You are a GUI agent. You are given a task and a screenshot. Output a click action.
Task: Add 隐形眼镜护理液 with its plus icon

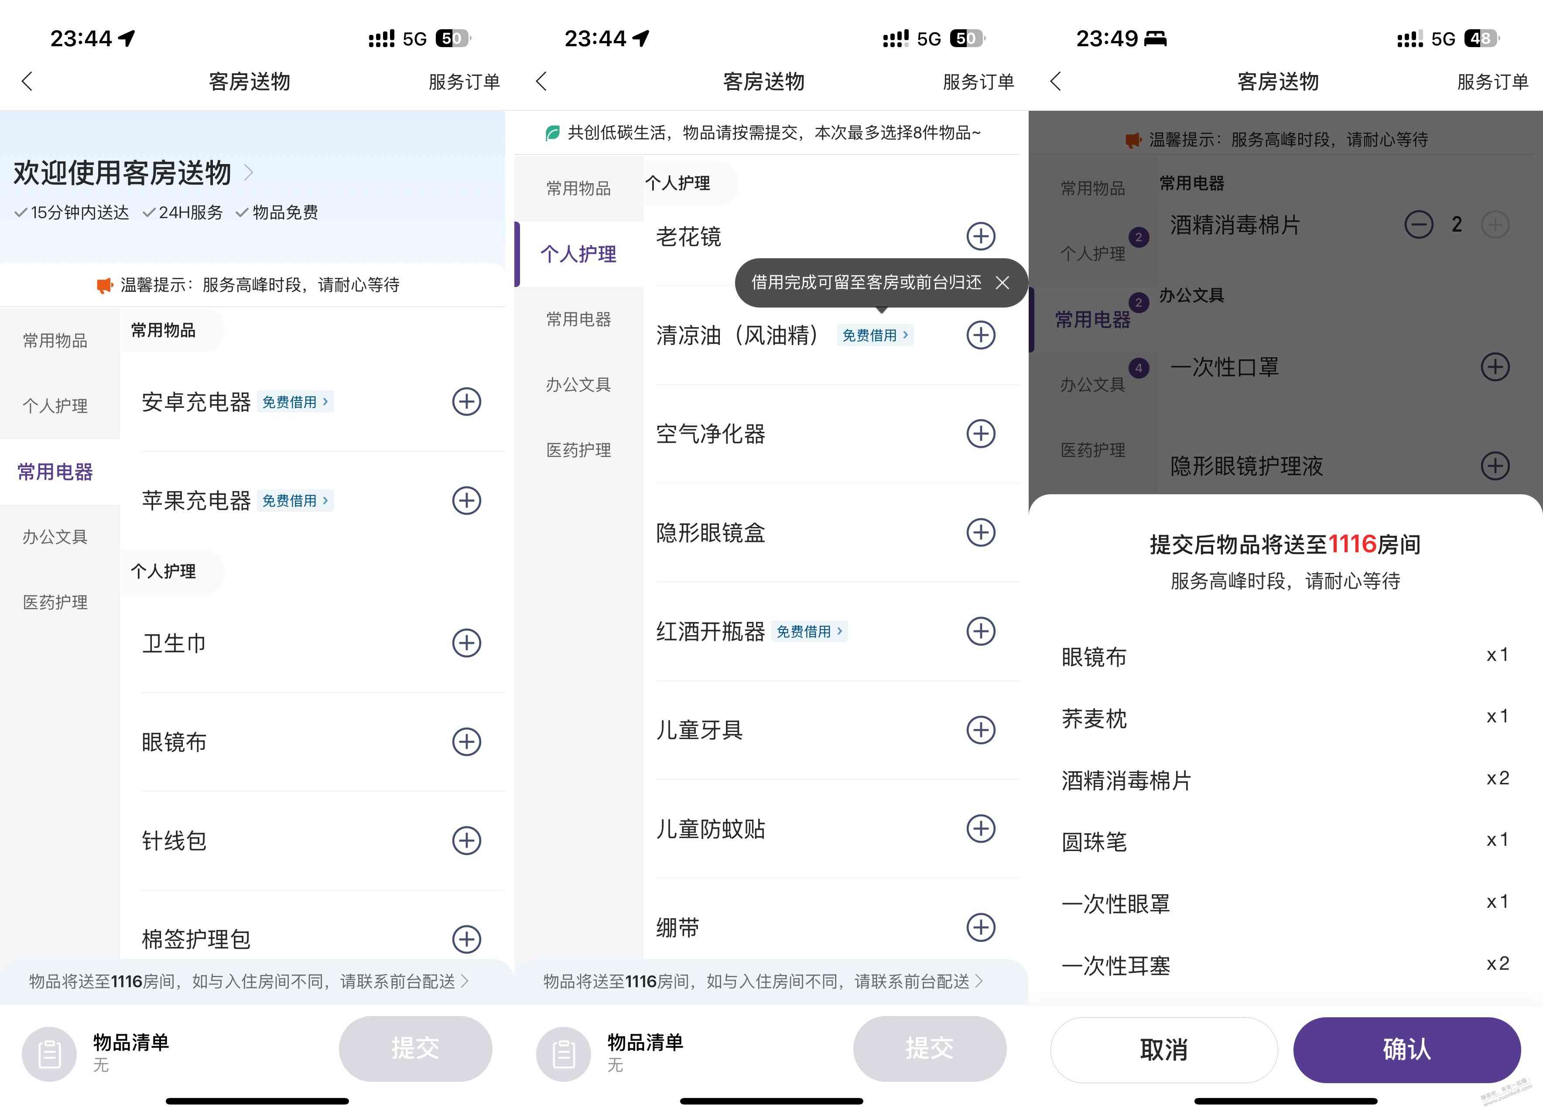click(x=1495, y=465)
